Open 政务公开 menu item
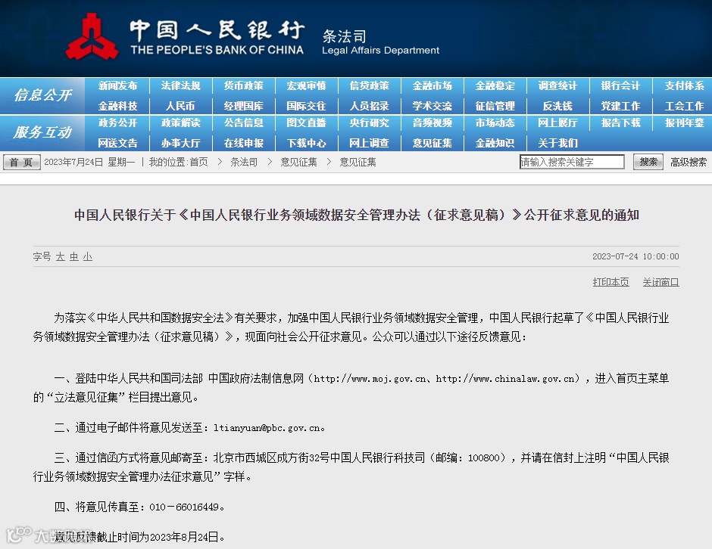 (x=117, y=123)
